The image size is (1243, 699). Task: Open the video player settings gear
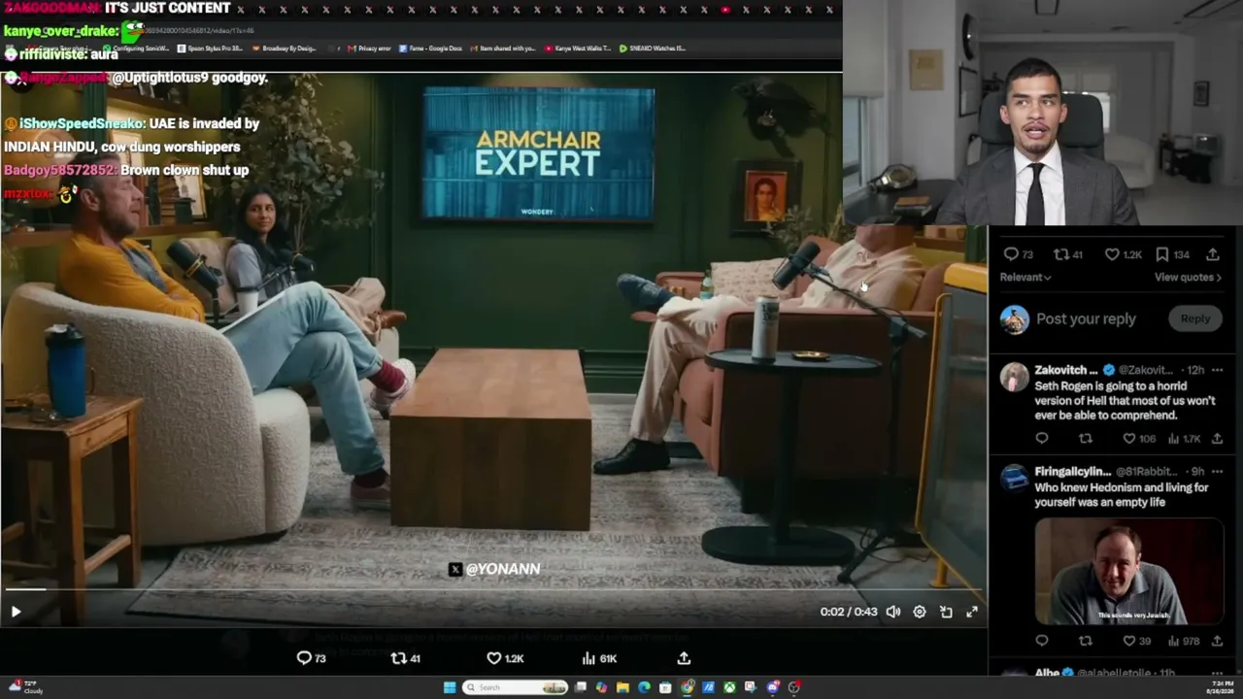tap(920, 612)
